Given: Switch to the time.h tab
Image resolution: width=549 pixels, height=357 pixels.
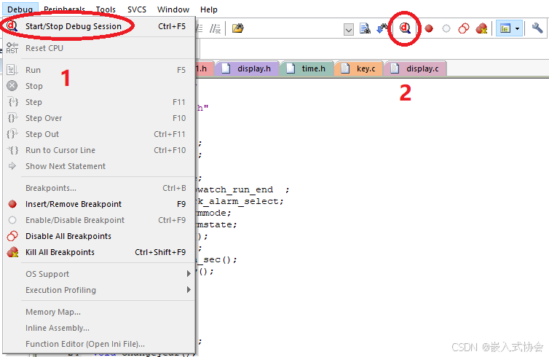Looking at the screenshot, I should click(x=307, y=68).
